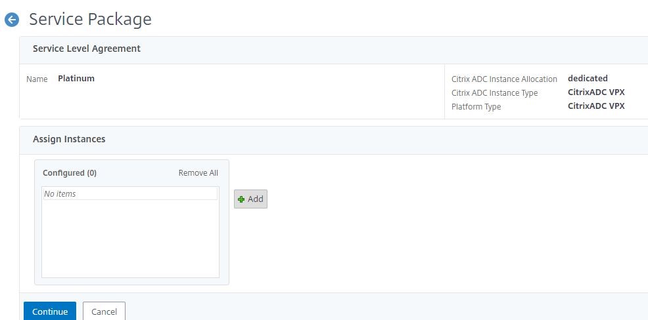648x320 pixels.
Task: Click the empty space in Configured list box
Action: tap(130, 238)
